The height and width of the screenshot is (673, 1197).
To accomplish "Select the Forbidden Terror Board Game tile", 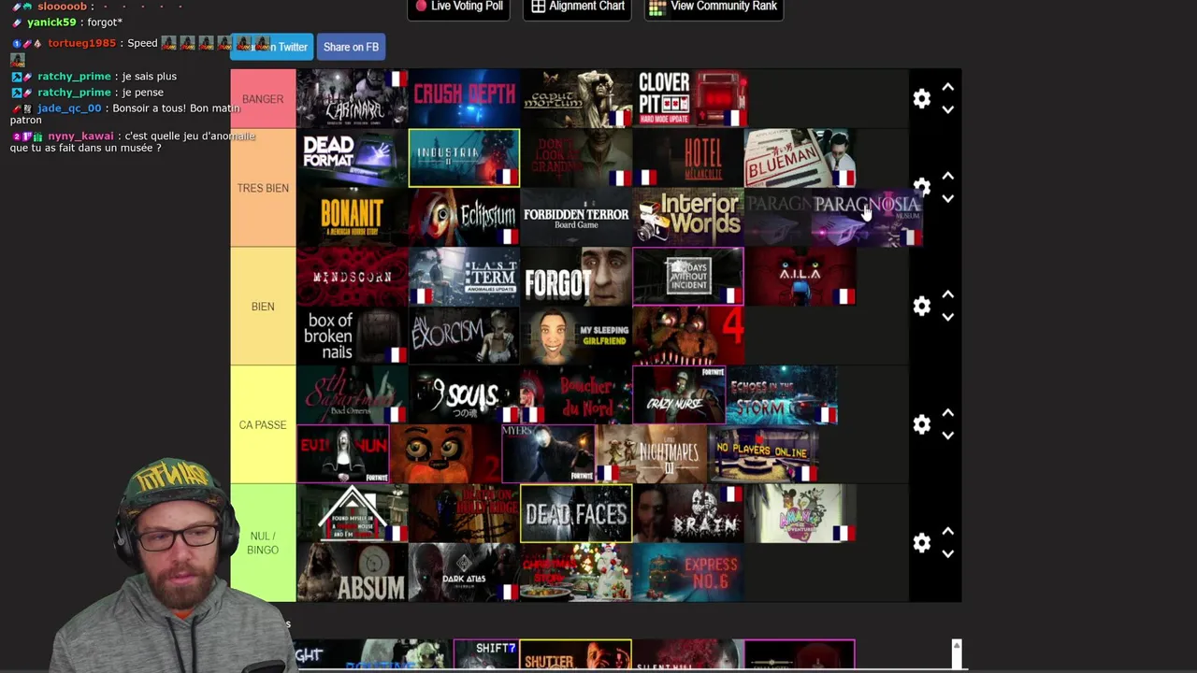I will (x=576, y=217).
